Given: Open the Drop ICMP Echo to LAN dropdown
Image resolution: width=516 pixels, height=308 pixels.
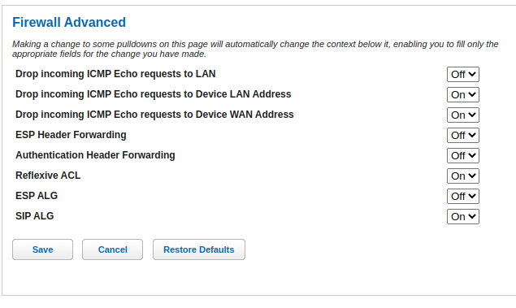Looking at the screenshot, I should [x=462, y=75].
